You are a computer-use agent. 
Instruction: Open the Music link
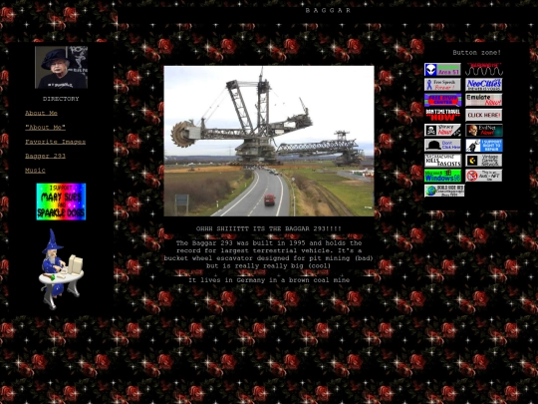coord(35,171)
